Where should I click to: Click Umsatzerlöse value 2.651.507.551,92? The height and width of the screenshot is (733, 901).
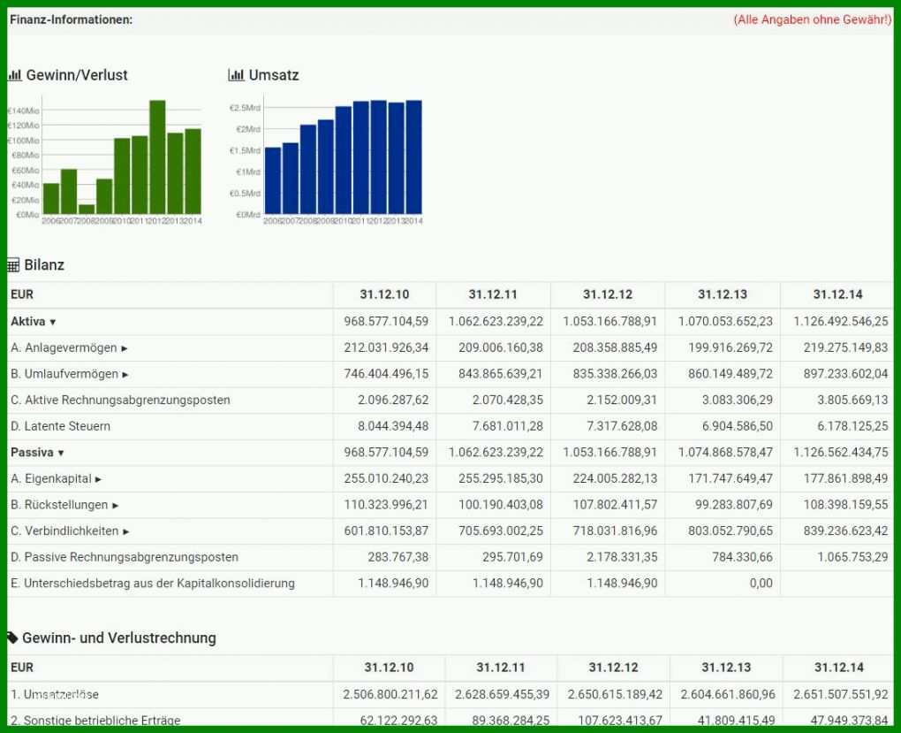point(843,694)
